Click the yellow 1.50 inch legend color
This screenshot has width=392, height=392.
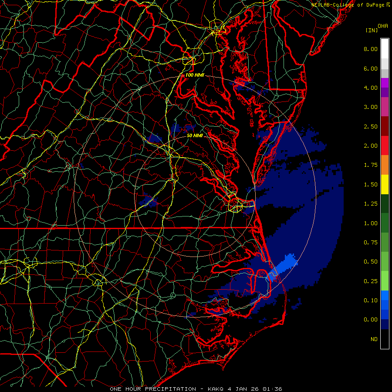[x=385, y=184]
